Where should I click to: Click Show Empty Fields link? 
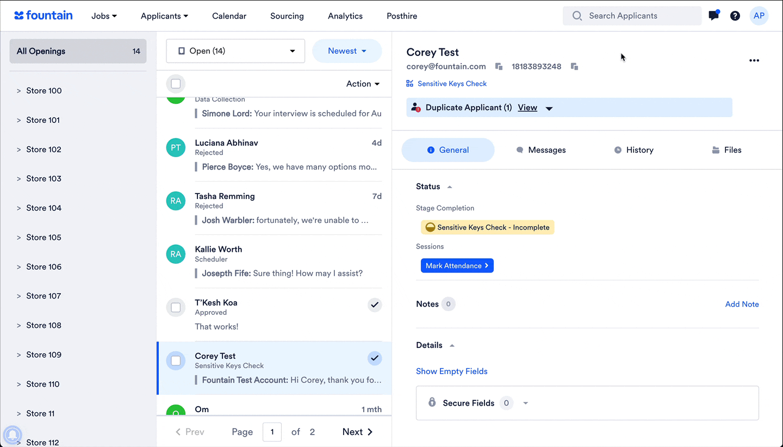tap(451, 371)
